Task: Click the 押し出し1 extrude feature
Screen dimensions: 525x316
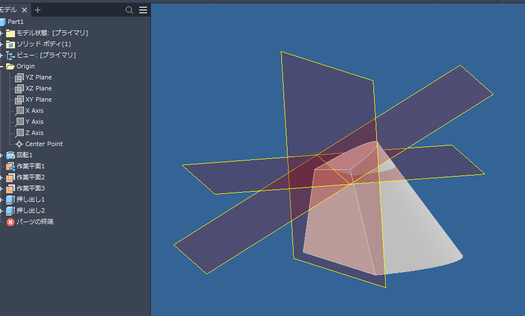Action: (x=31, y=199)
